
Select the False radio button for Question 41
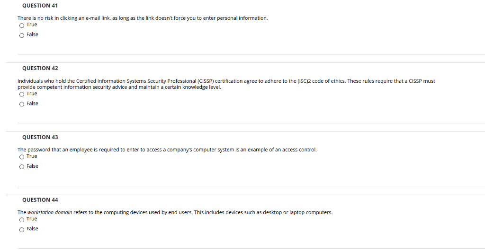[x=22, y=35]
